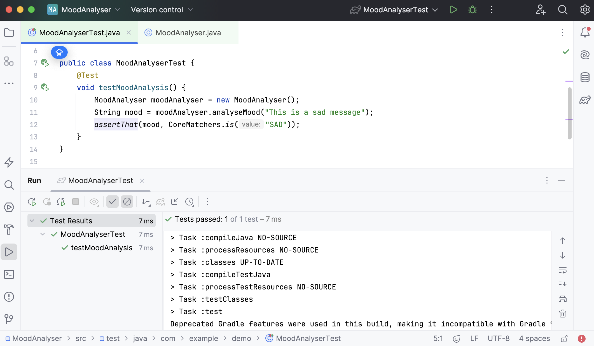Open the Terminal tool window

9,275
